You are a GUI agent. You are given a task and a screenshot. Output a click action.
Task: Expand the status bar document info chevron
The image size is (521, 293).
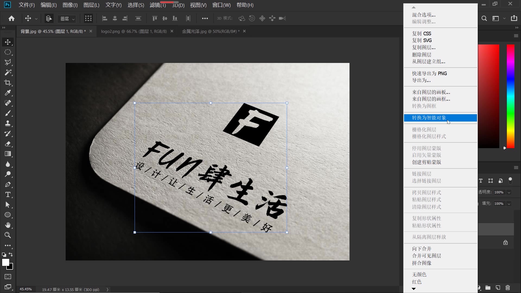107,289
